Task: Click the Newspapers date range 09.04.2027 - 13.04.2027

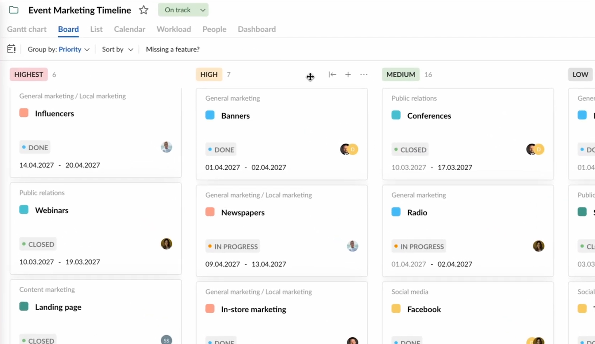Action: 246,264
